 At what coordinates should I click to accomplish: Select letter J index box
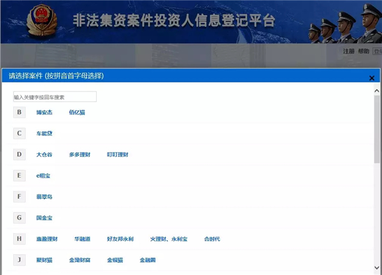19,260
